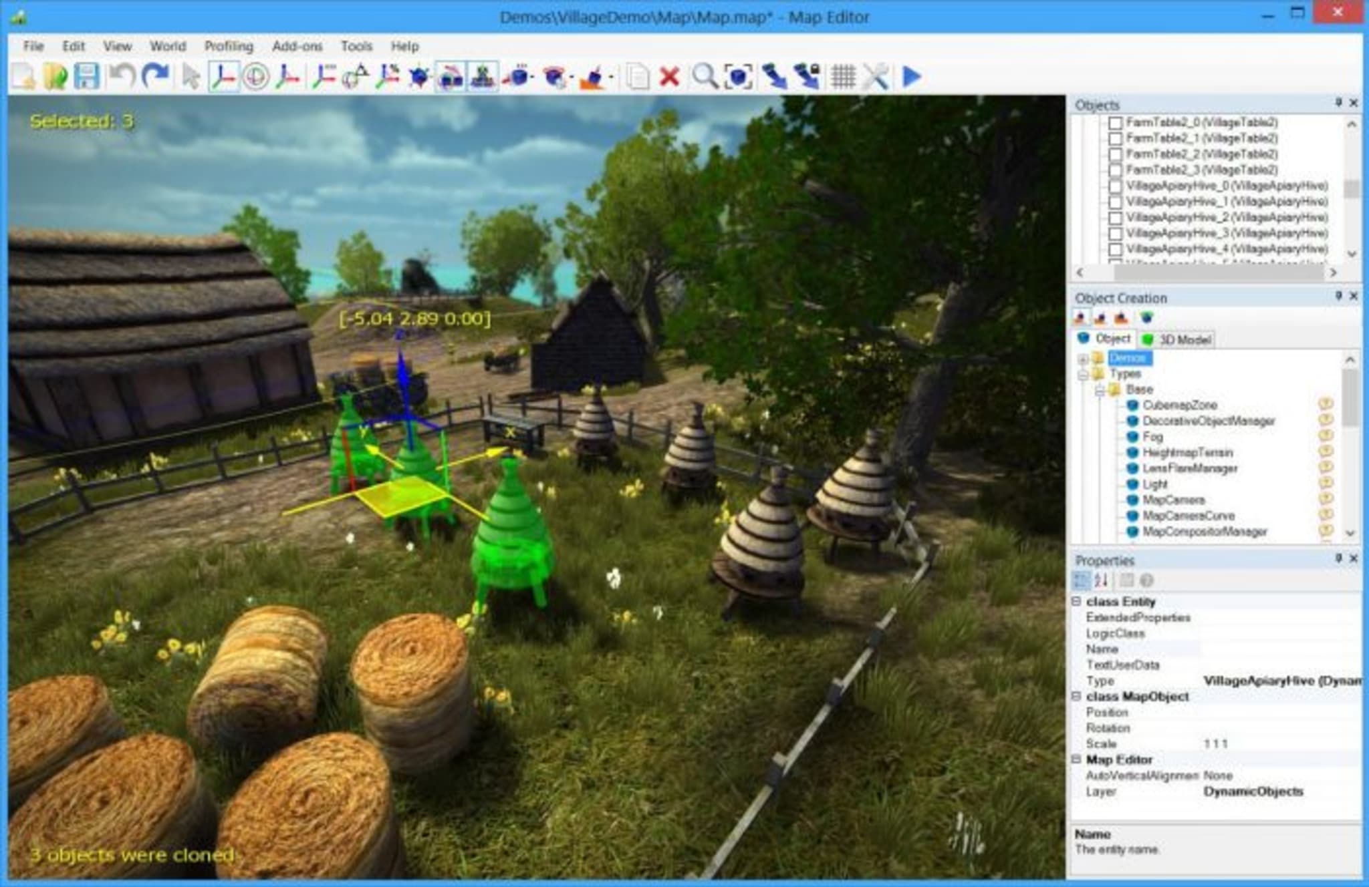The width and height of the screenshot is (1369, 887).
Task: Pin the Object Creation panel
Action: click(x=1338, y=295)
